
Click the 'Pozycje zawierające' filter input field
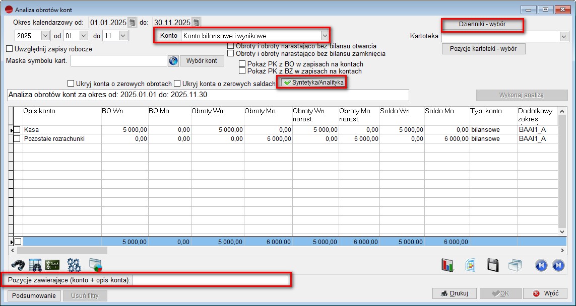210,280
